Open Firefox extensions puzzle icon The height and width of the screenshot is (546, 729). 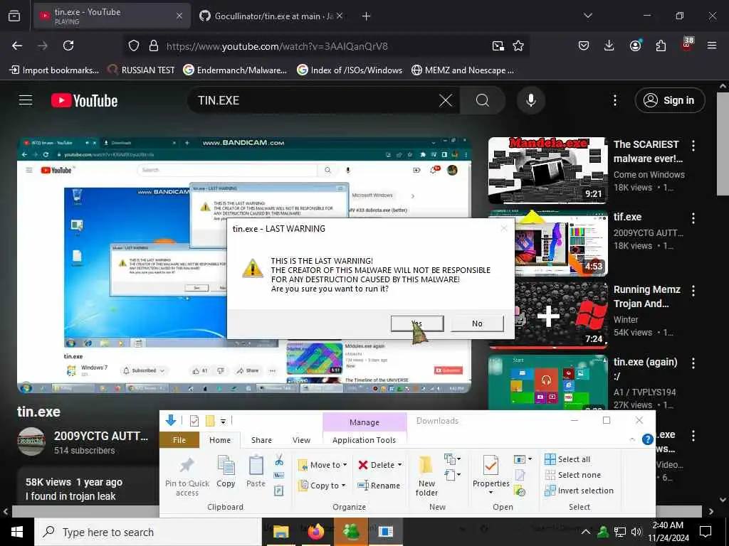(x=661, y=45)
